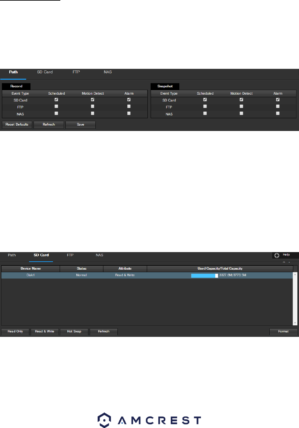
Task: Click the Reset Defaults button
Action: [17, 125]
